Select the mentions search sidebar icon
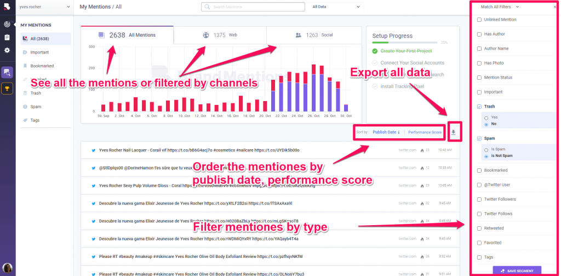Image resolution: width=561 pixels, height=276 pixels. pos(7,73)
